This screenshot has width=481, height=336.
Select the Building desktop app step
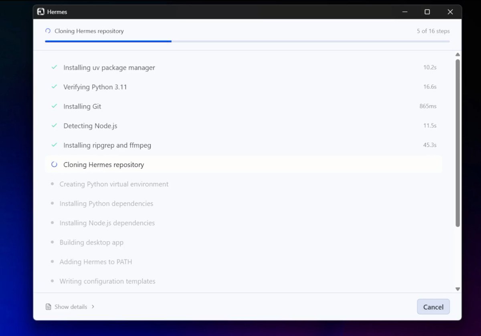tap(92, 242)
